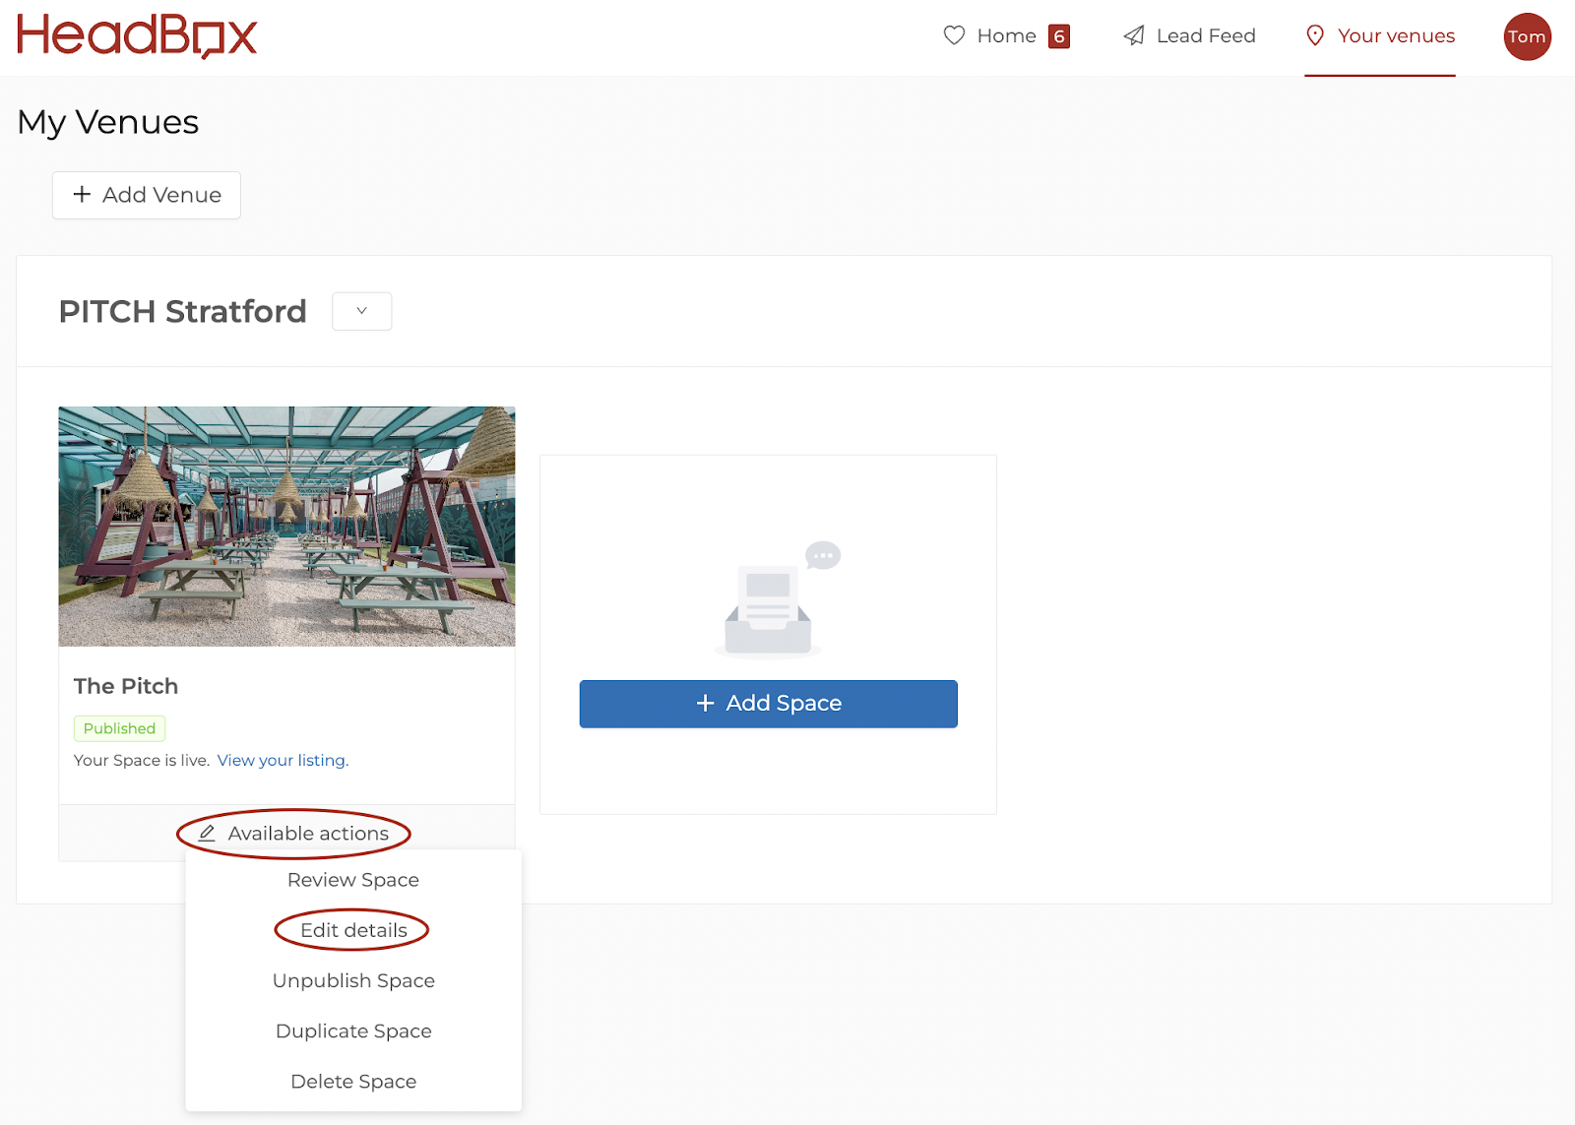1575x1125 pixels.
Task: Choose Delete Space from the menu
Action: click(353, 1081)
